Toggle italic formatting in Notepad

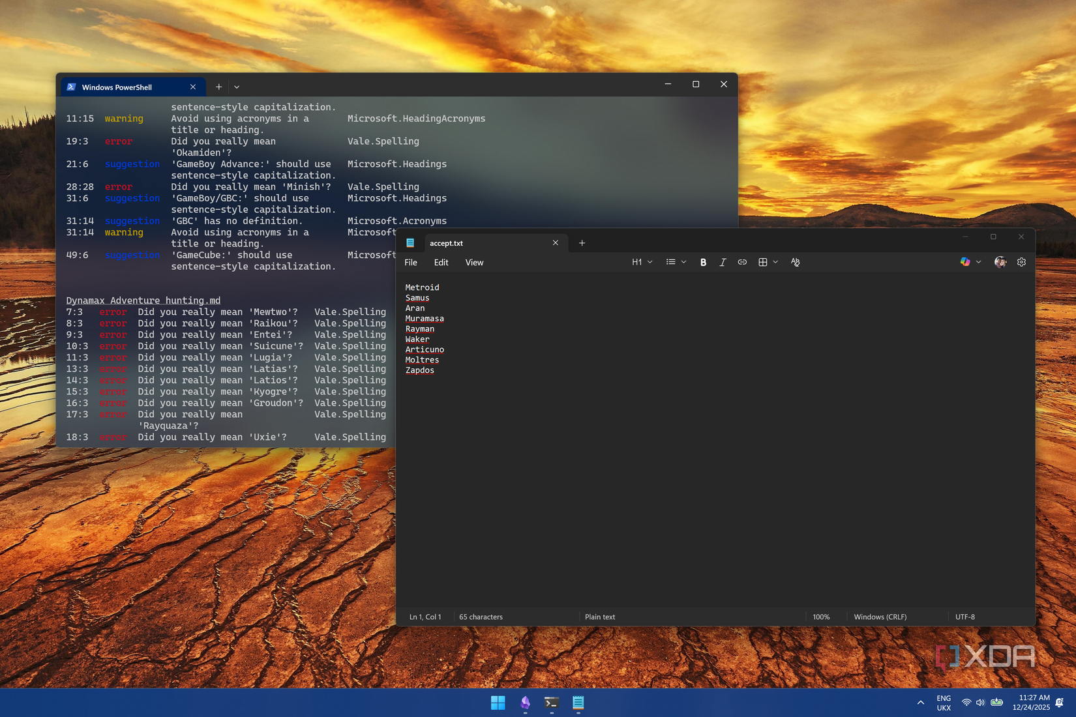click(x=723, y=262)
